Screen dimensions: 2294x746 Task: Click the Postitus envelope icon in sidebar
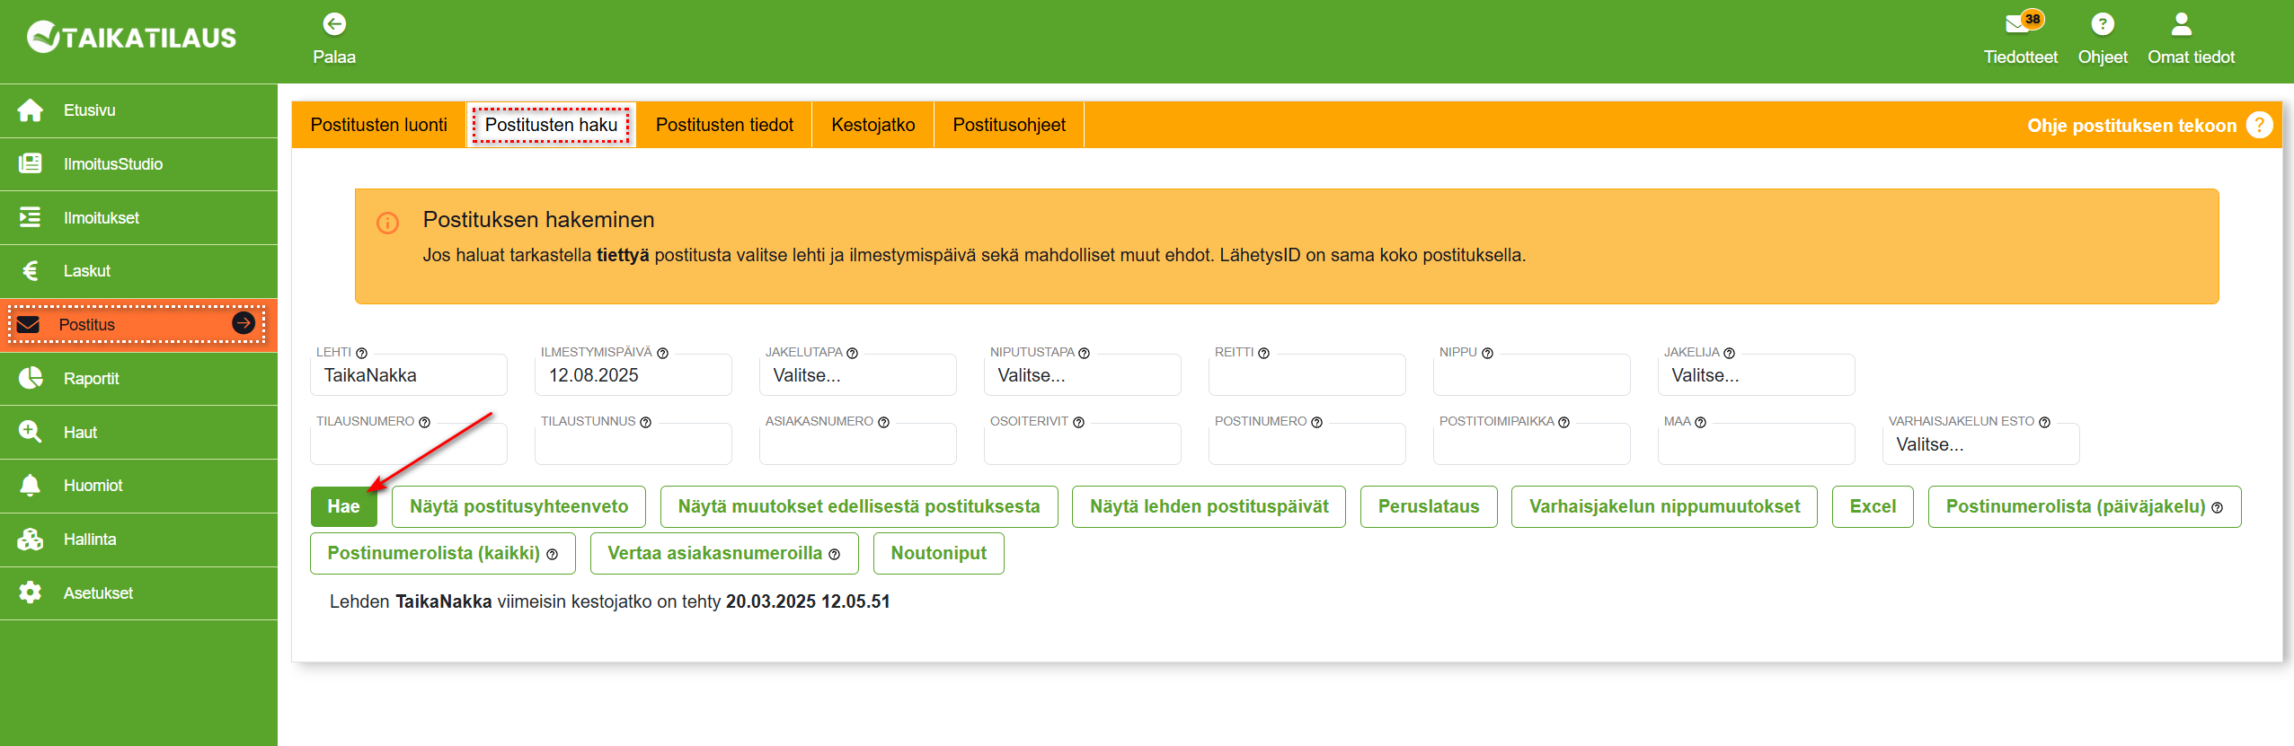pos(28,324)
